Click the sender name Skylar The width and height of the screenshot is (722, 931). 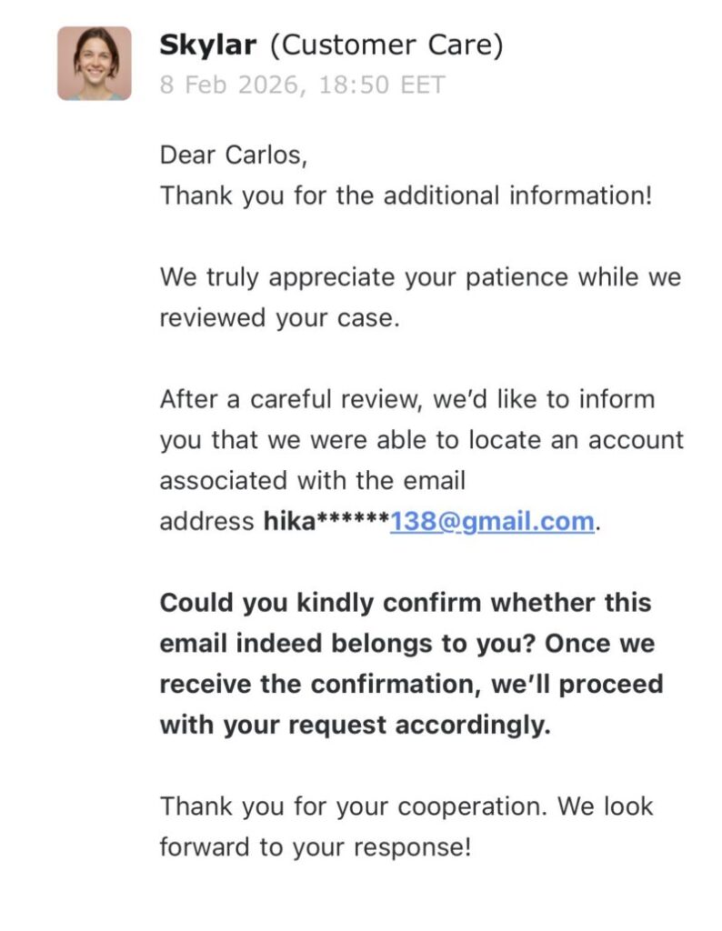click(x=206, y=45)
